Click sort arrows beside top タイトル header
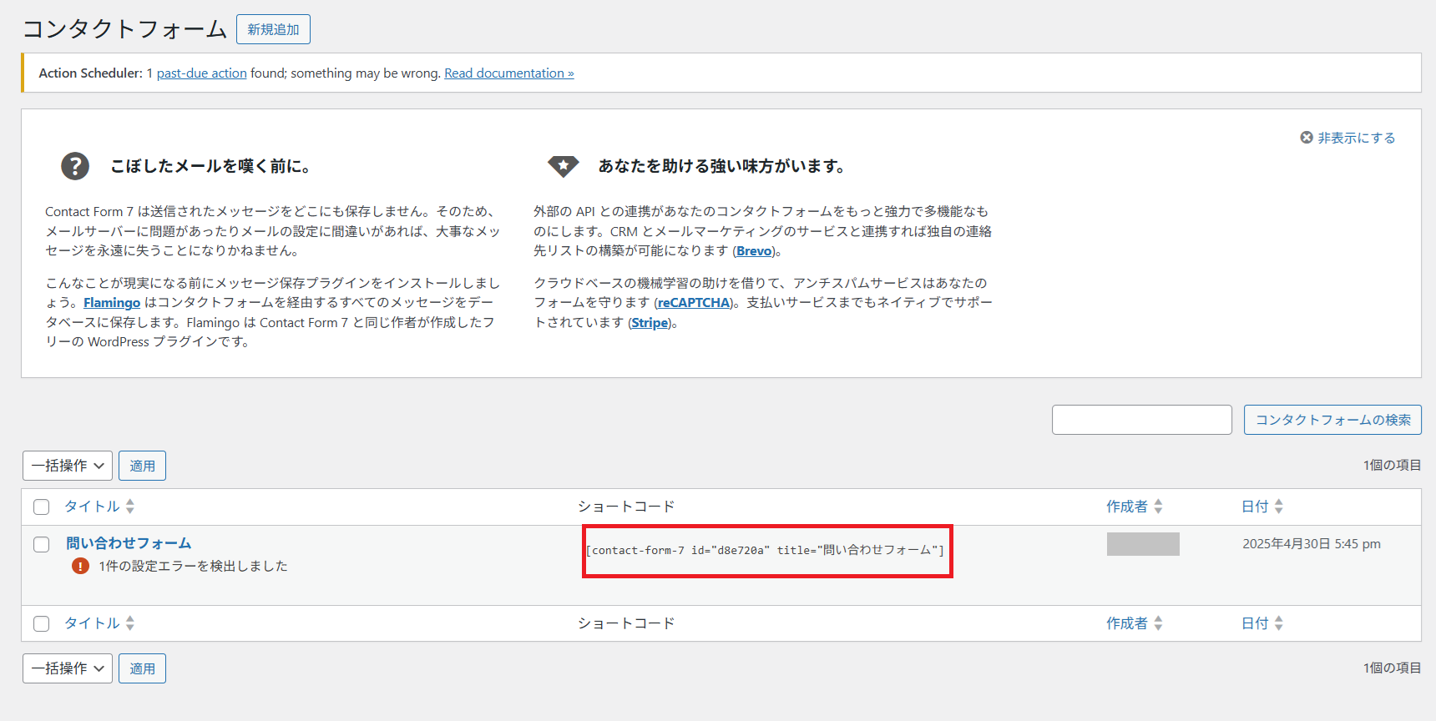 pos(130,507)
